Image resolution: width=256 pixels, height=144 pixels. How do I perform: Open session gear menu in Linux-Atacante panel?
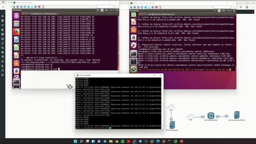click(117, 10)
